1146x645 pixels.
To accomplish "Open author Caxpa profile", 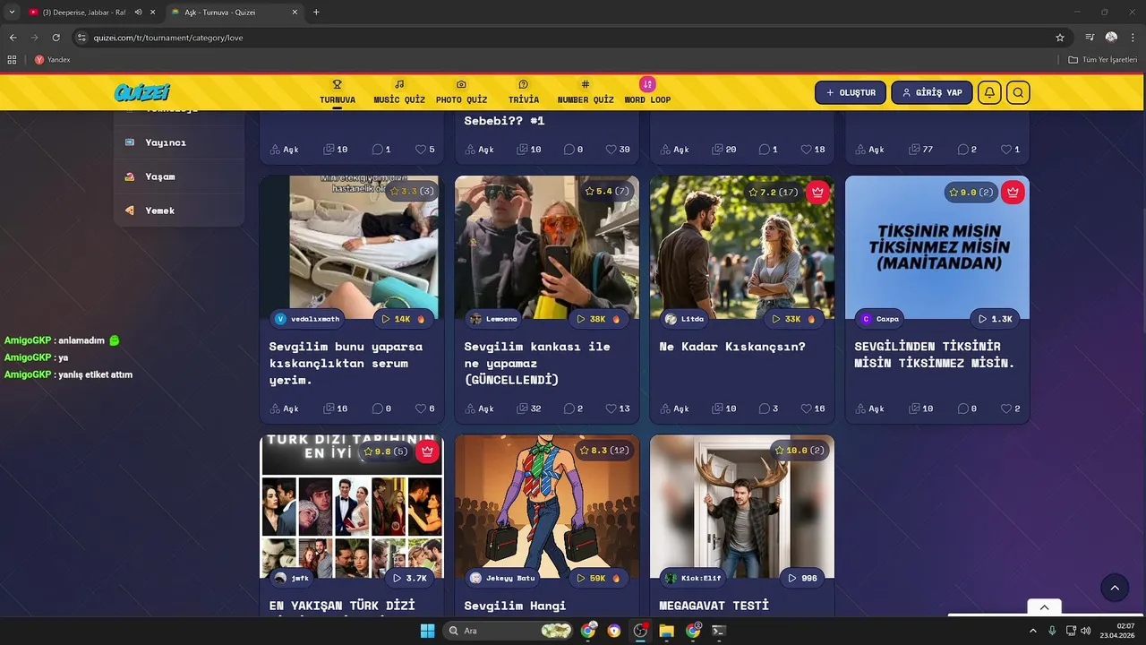I will click(880, 319).
